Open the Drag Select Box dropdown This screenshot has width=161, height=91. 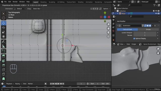[x=37, y=9]
